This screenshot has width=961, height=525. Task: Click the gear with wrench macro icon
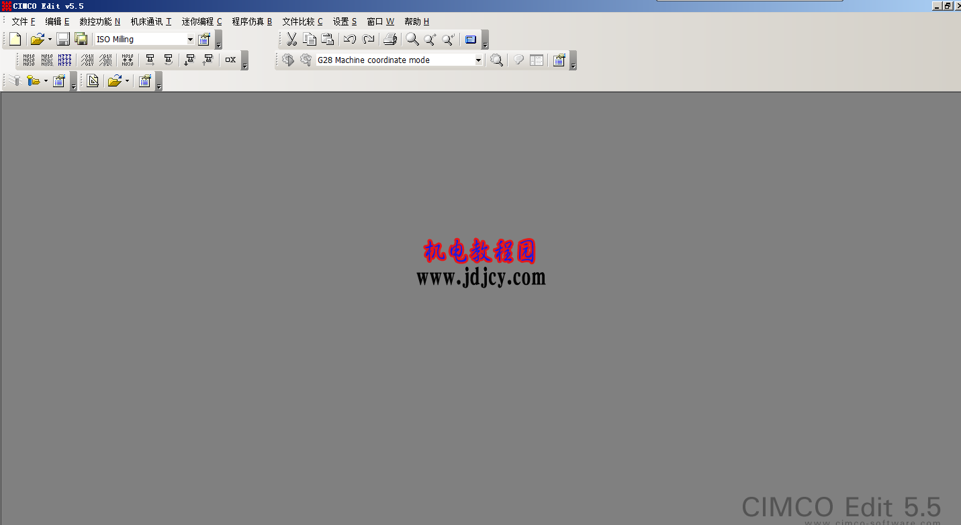[306, 60]
